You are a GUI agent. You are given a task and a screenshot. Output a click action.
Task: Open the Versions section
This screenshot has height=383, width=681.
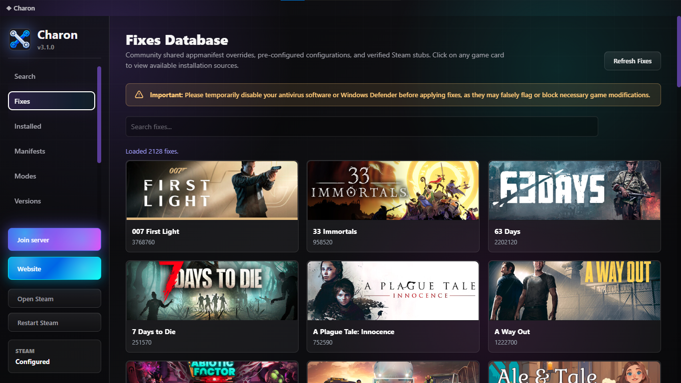coord(51,201)
